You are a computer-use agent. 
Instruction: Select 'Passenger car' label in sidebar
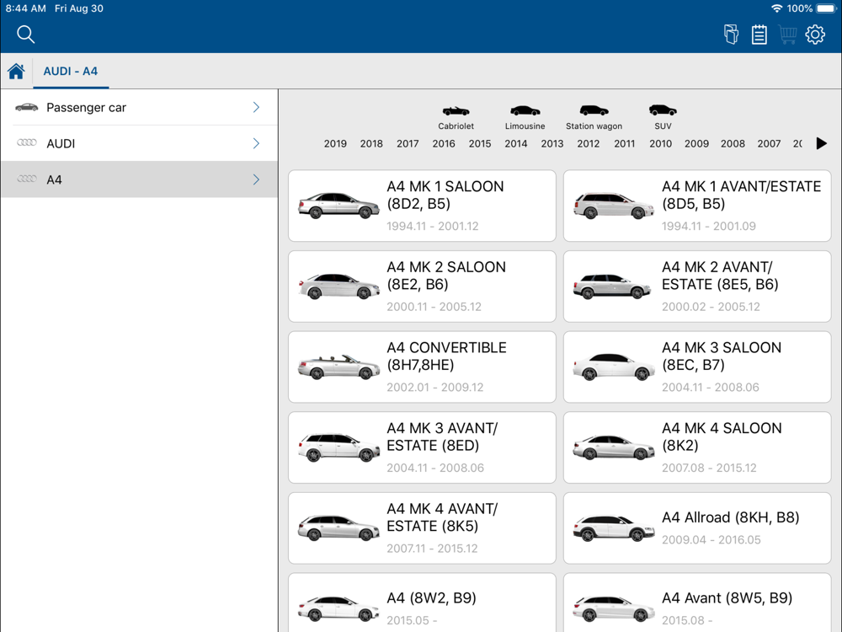coord(86,108)
